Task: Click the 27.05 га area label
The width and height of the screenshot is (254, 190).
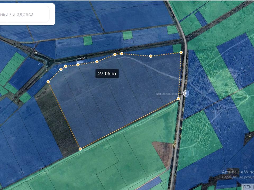Action: coord(107,74)
